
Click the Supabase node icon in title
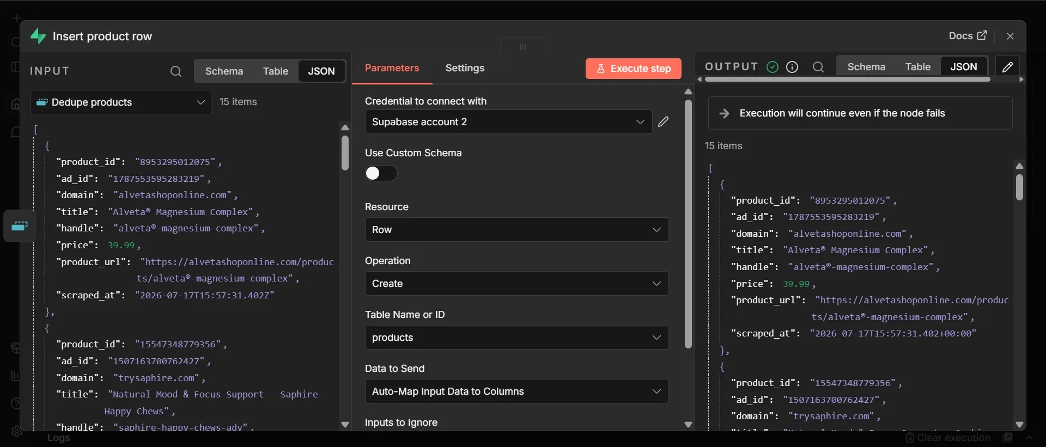(38, 36)
